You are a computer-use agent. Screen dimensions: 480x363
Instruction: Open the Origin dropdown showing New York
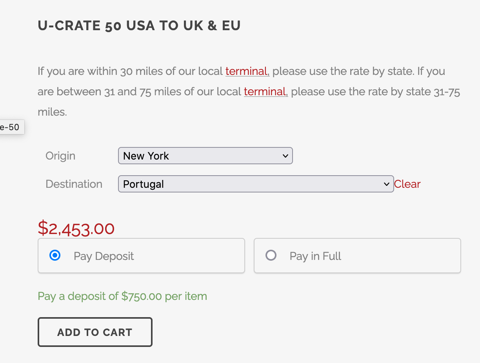(x=200, y=156)
